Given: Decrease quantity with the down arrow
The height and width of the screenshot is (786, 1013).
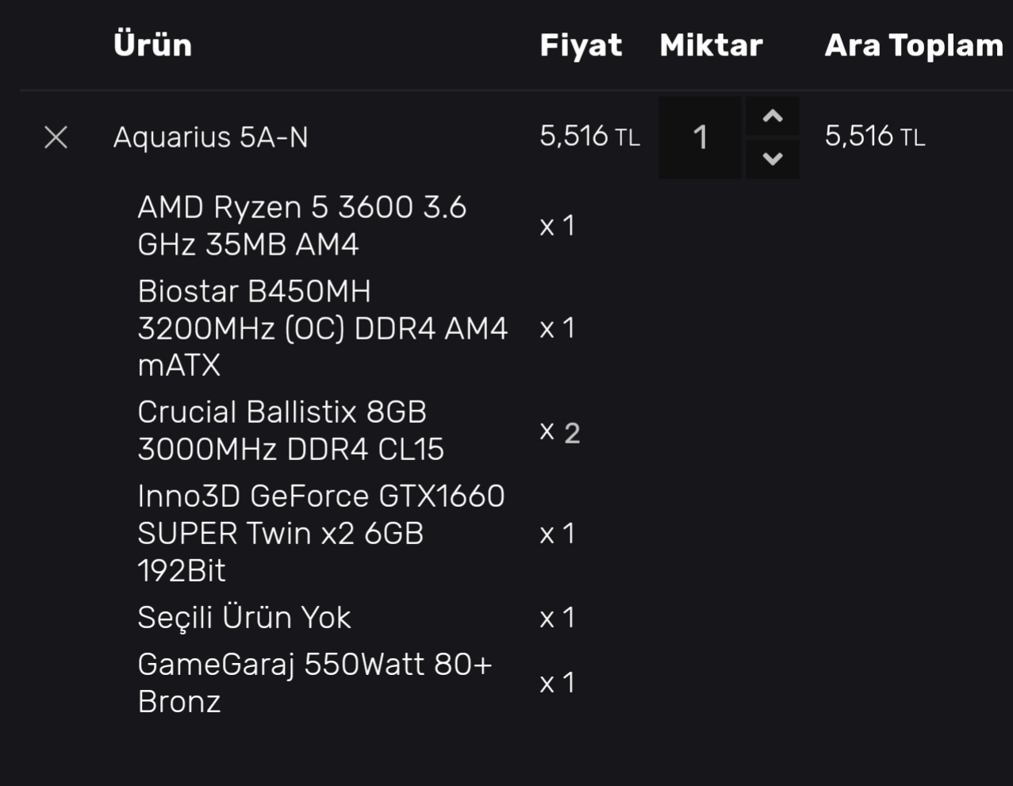Looking at the screenshot, I should 773,159.
